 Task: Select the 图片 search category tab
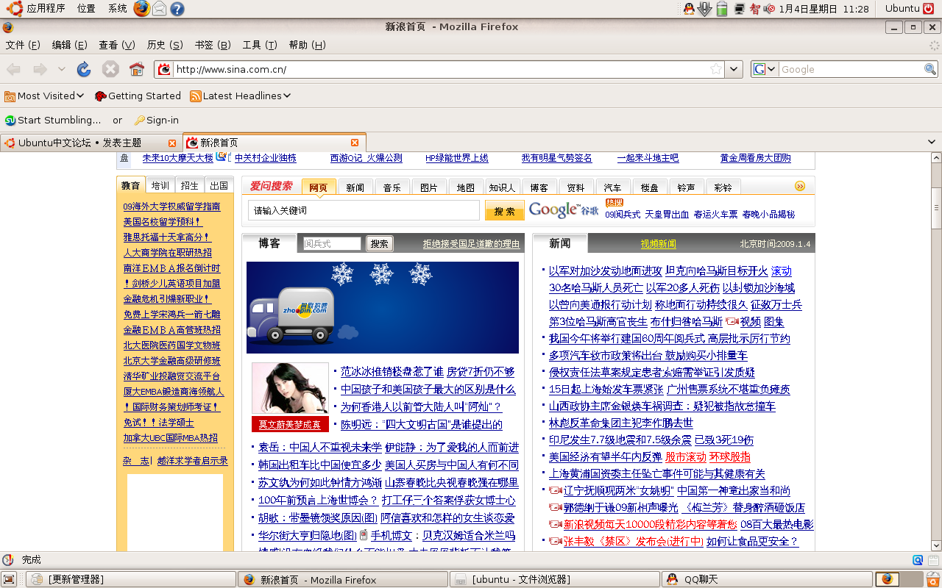pos(429,187)
